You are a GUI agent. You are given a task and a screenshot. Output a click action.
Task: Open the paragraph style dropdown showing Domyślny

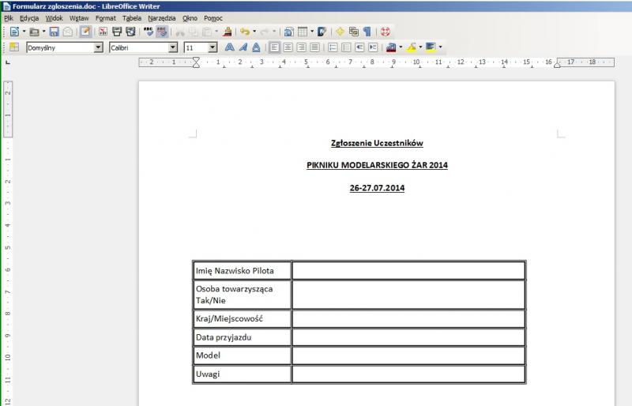(98, 47)
